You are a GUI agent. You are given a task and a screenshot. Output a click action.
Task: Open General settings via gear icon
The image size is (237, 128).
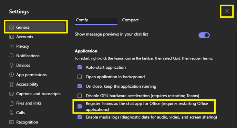point(11,27)
